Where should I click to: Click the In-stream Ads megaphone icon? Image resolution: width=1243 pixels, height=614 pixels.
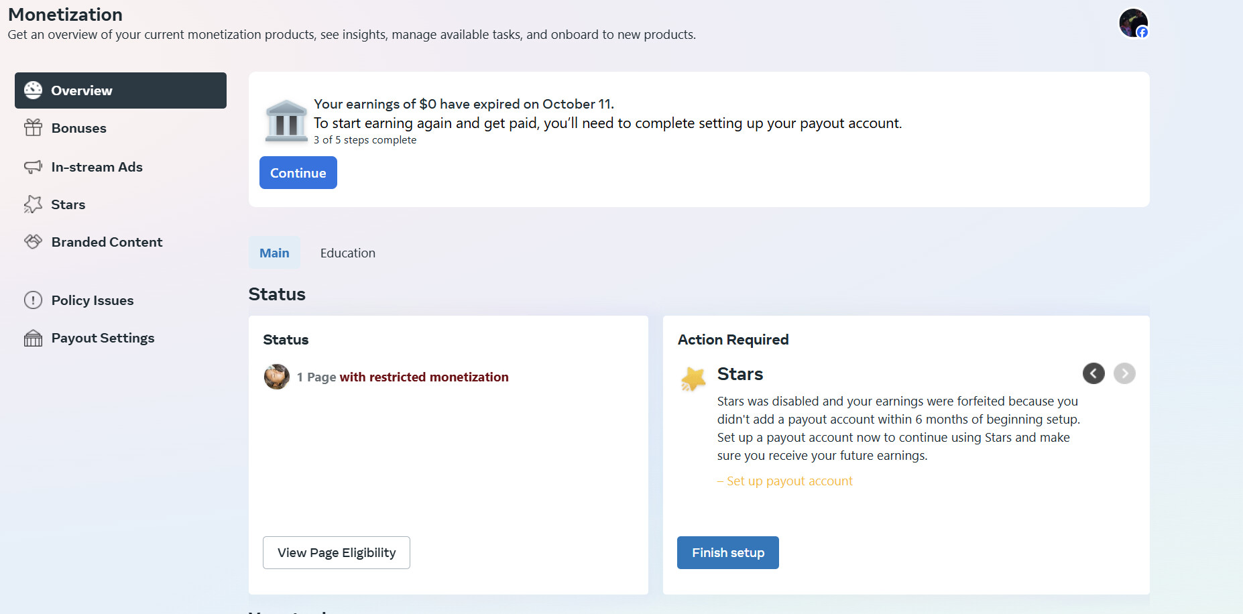pyautogui.click(x=33, y=167)
